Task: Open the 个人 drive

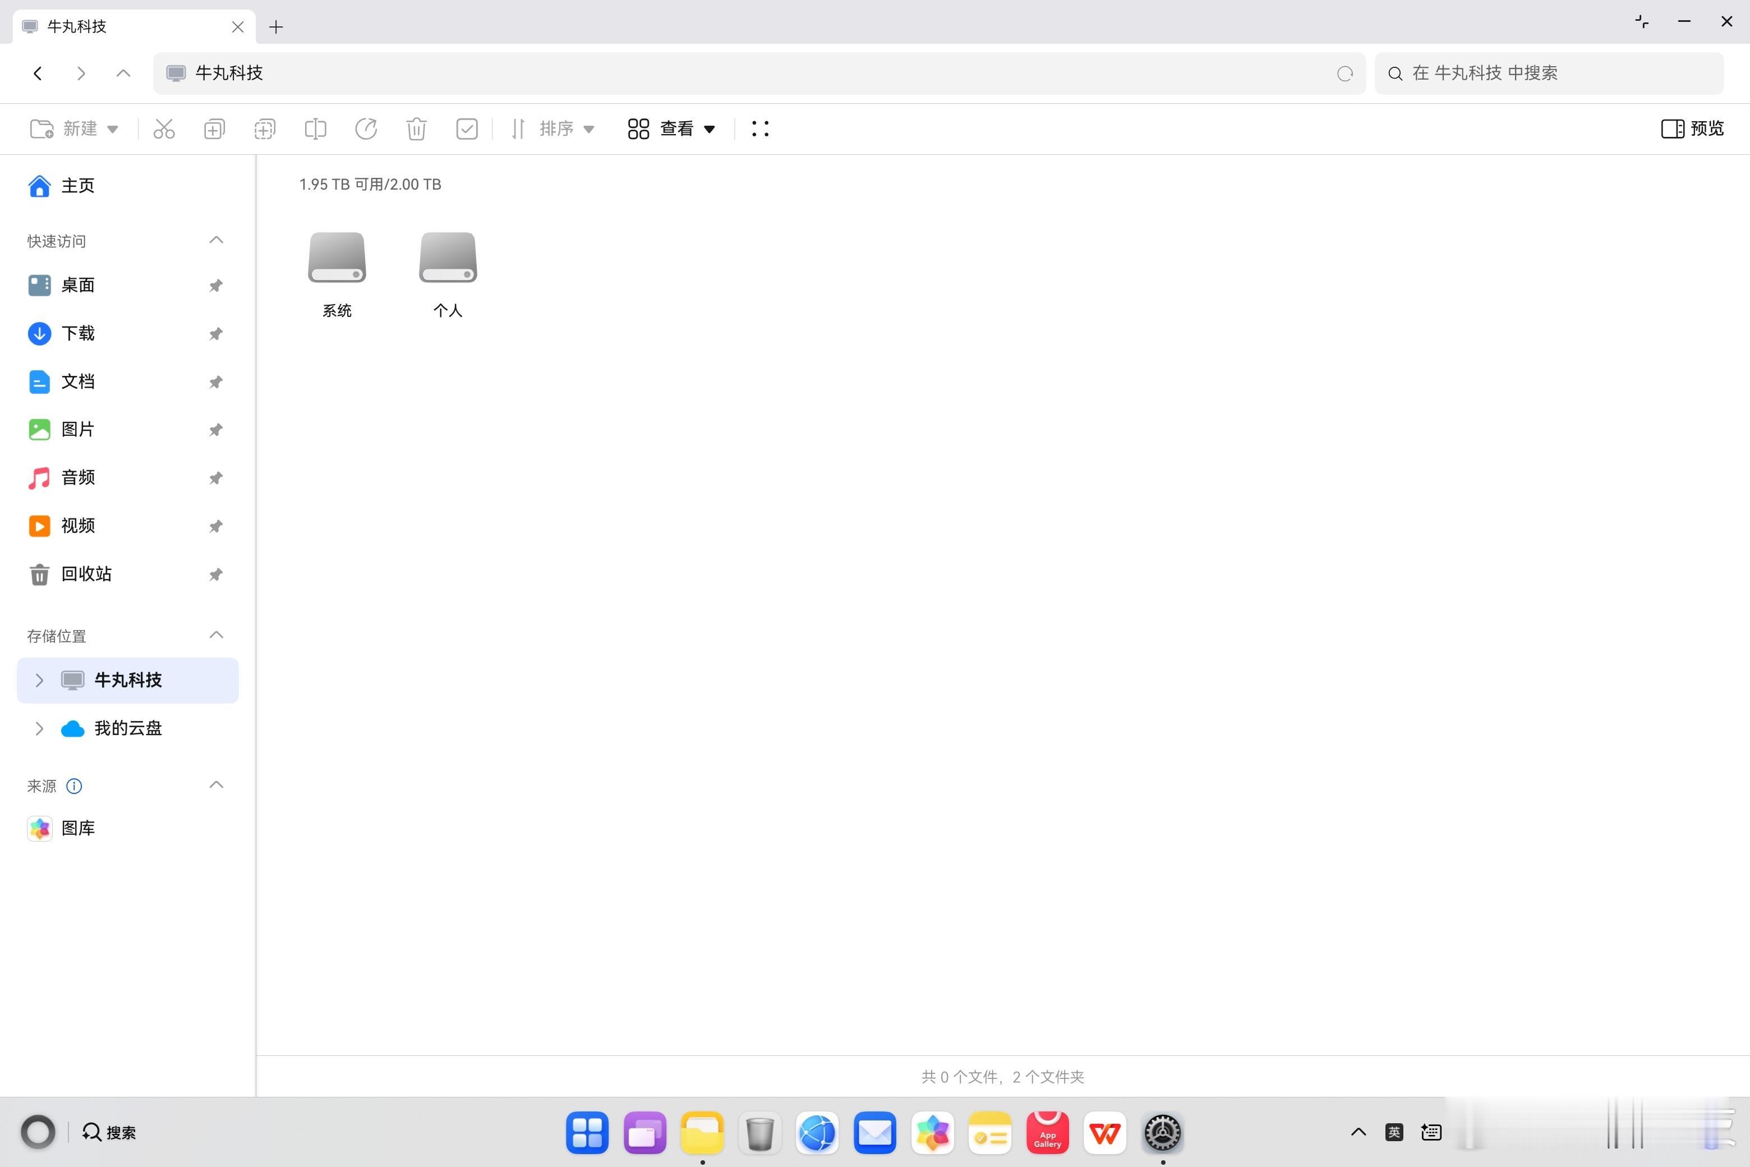Action: (448, 274)
